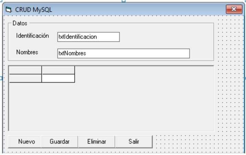Click the txtIdentificacion text box
246x155 pixels.
tap(88, 37)
